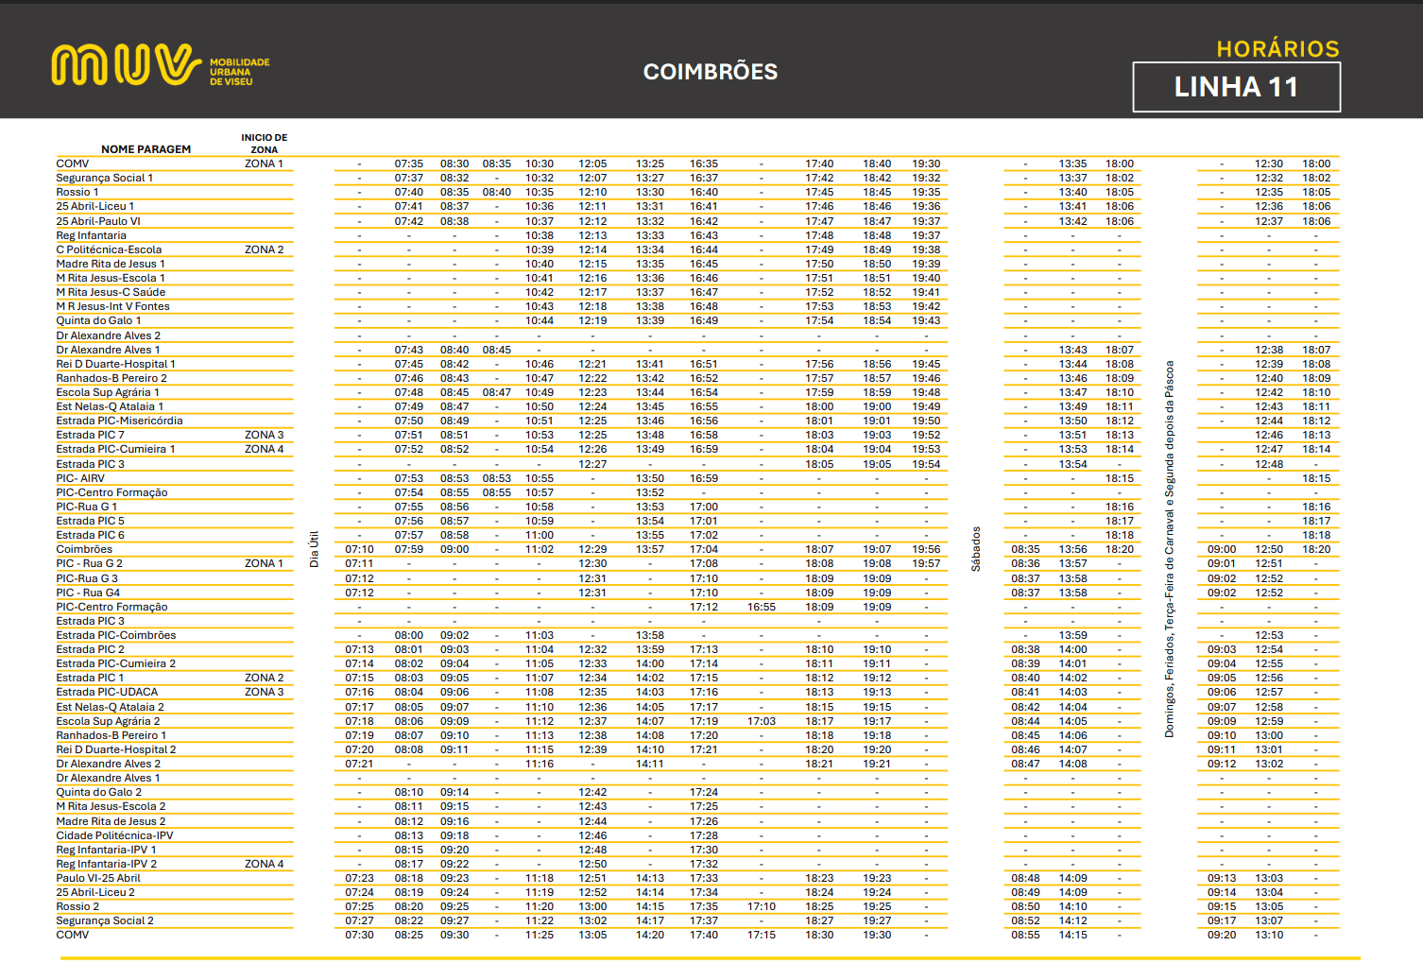Click the Estrada PIC-UDACA stop name
This screenshot has height=963, width=1423.
click(107, 692)
